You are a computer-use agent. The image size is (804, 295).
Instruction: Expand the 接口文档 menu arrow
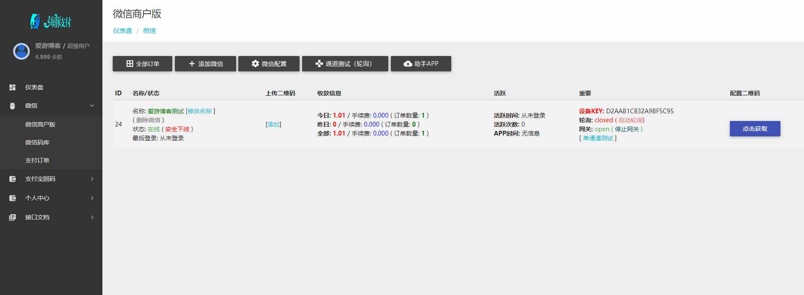[x=92, y=217]
